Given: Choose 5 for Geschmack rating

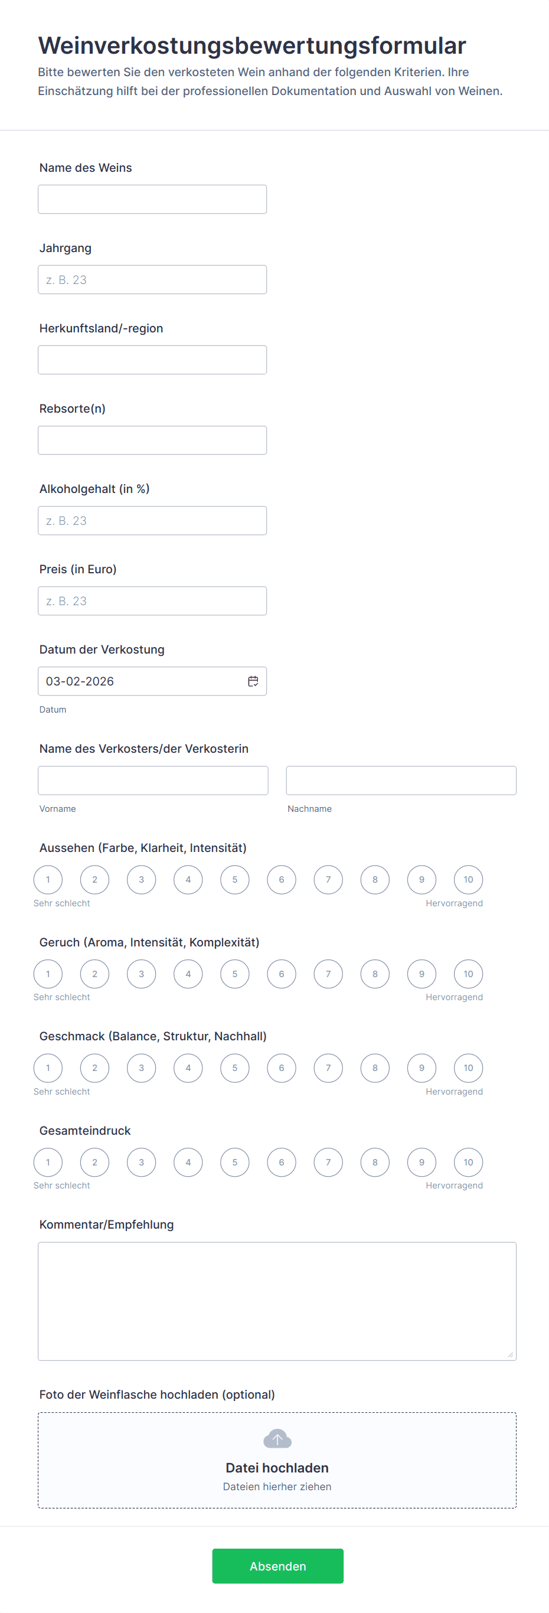Looking at the screenshot, I should click(x=235, y=1067).
